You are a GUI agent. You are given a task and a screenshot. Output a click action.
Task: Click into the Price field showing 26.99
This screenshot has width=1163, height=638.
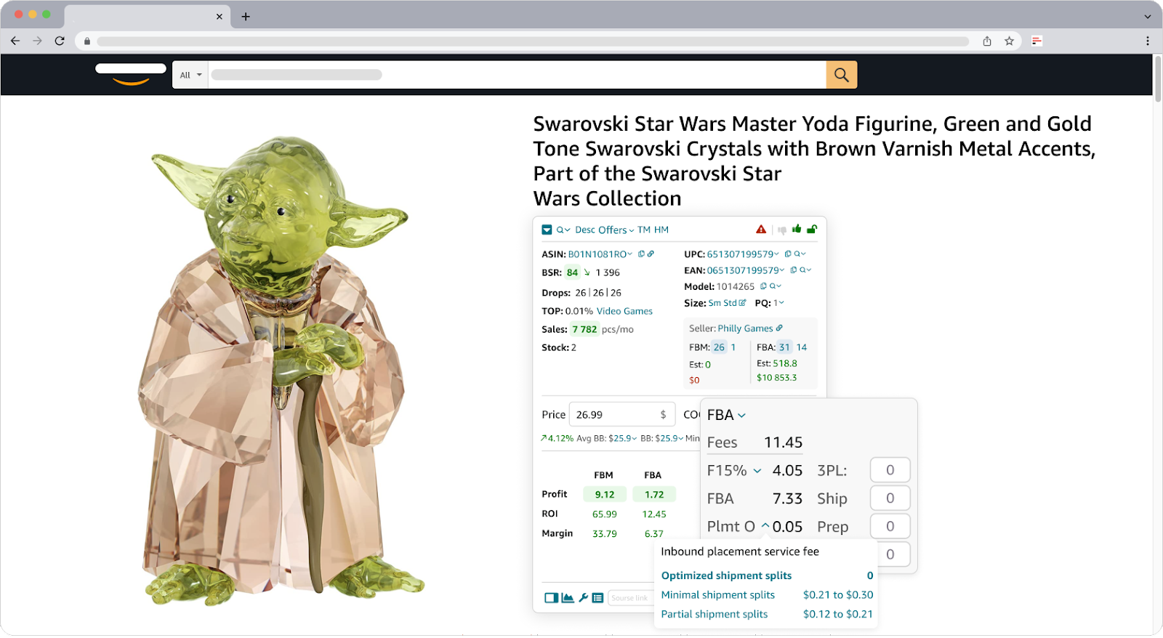pyautogui.click(x=622, y=415)
